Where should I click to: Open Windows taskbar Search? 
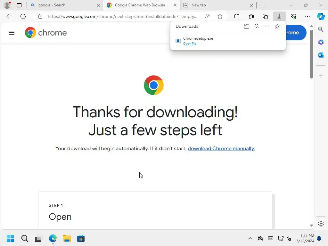tap(24, 238)
